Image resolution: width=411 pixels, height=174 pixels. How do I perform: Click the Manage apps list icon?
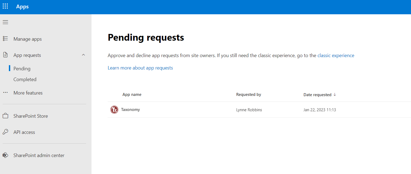coord(5,39)
